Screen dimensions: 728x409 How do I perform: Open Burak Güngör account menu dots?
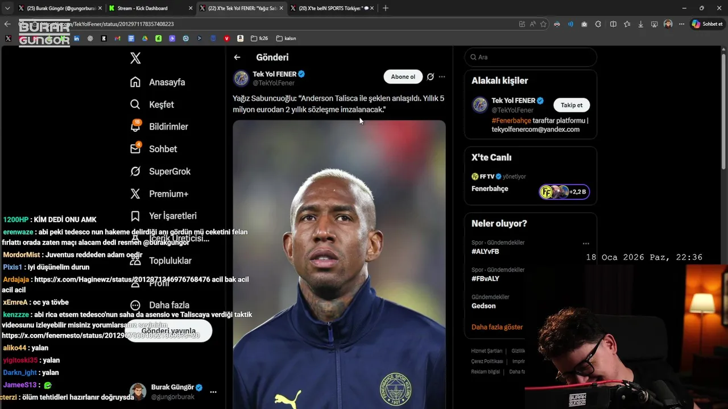213,392
